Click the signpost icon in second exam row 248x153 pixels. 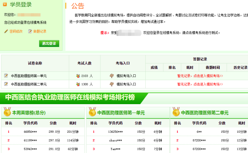(111, 84)
